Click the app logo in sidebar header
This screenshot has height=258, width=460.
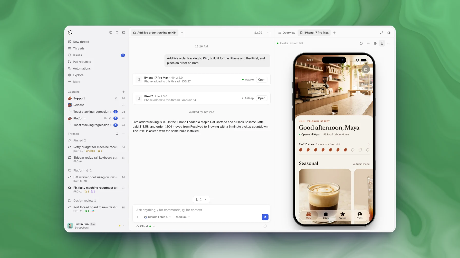coord(70,32)
